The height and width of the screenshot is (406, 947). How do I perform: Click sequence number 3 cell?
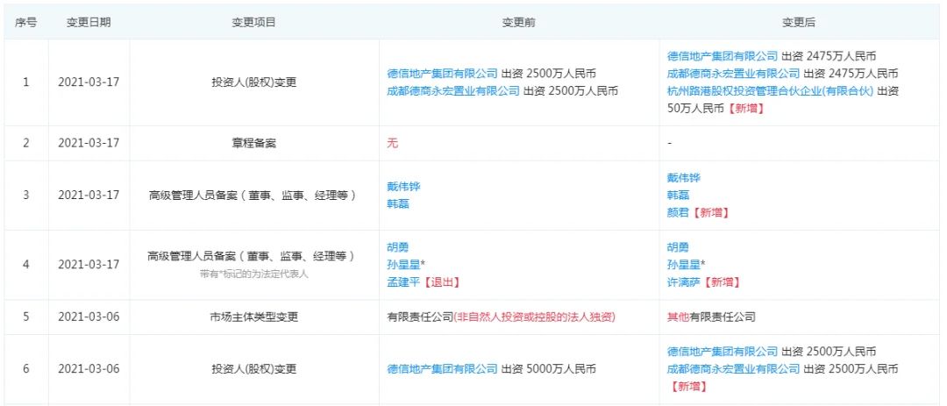pos(26,196)
